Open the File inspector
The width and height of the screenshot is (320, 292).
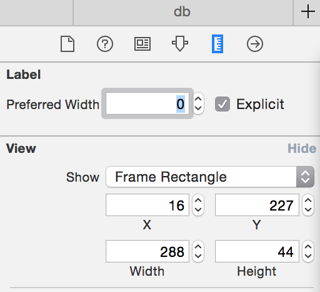click(x=67, y=44)
